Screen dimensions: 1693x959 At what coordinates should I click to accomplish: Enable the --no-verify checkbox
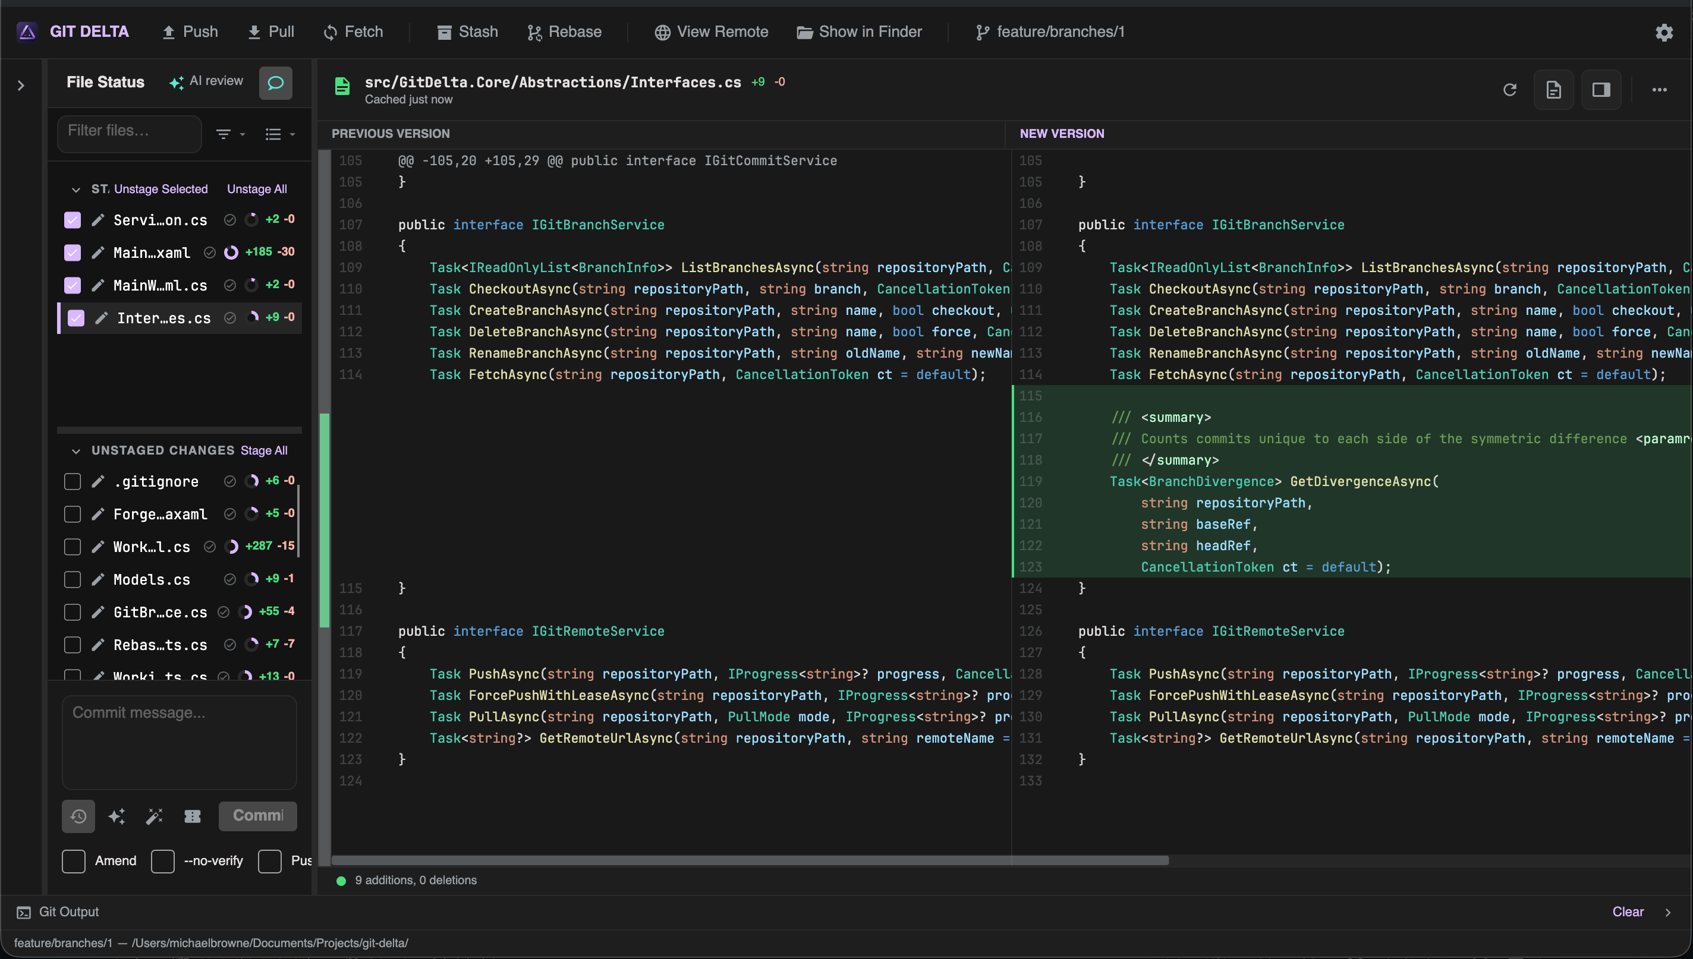click(x=163, y=862)
